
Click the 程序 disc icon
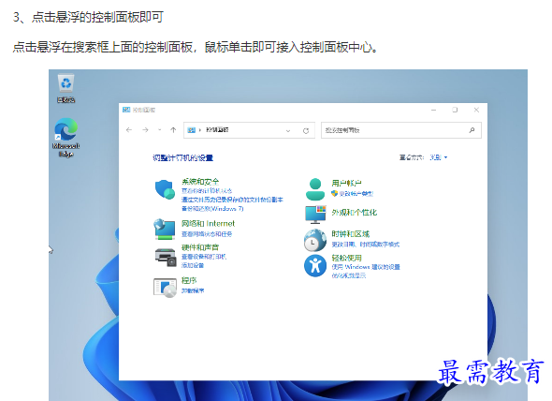coord(165,288)
